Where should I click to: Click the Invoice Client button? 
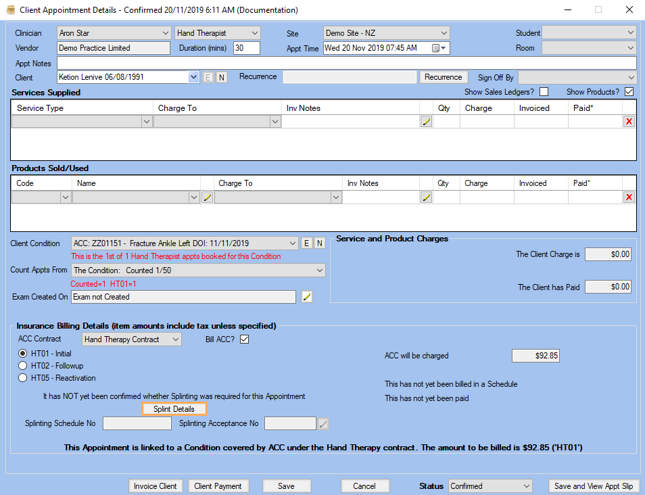click(155, 486)
